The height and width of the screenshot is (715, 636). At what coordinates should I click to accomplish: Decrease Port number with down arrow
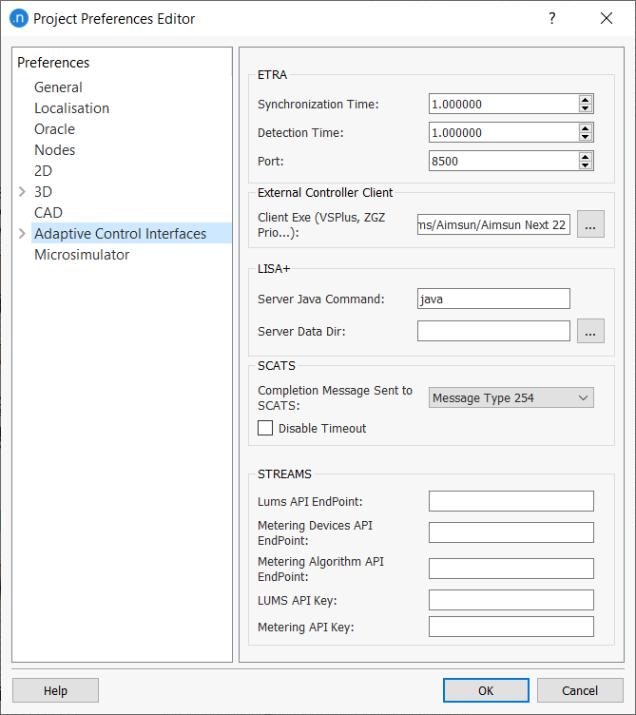(586, 165)
